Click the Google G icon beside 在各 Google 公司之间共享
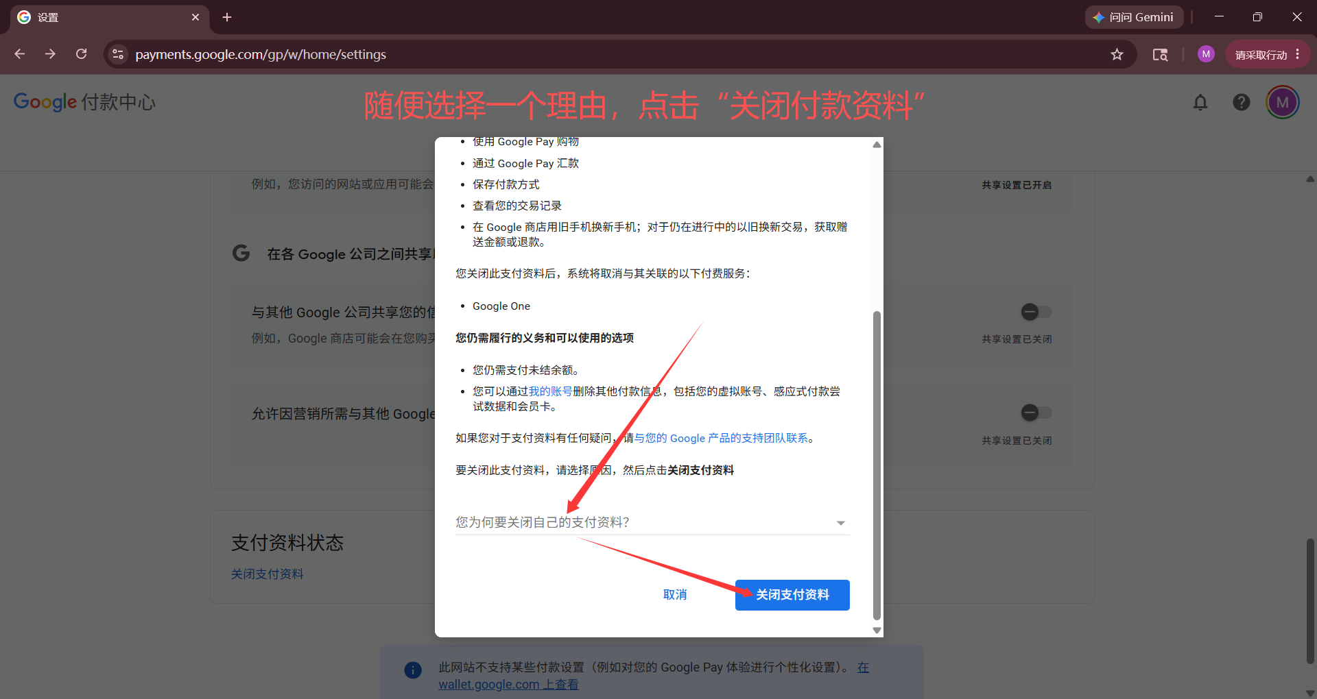Screen dimensions: 1317x699 [241, 253]
